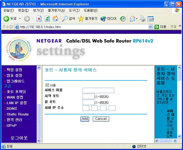Click the help panel scroll up arrow
Screen dimensions: 183x150
pyautogui.click(x=179, y=68)
